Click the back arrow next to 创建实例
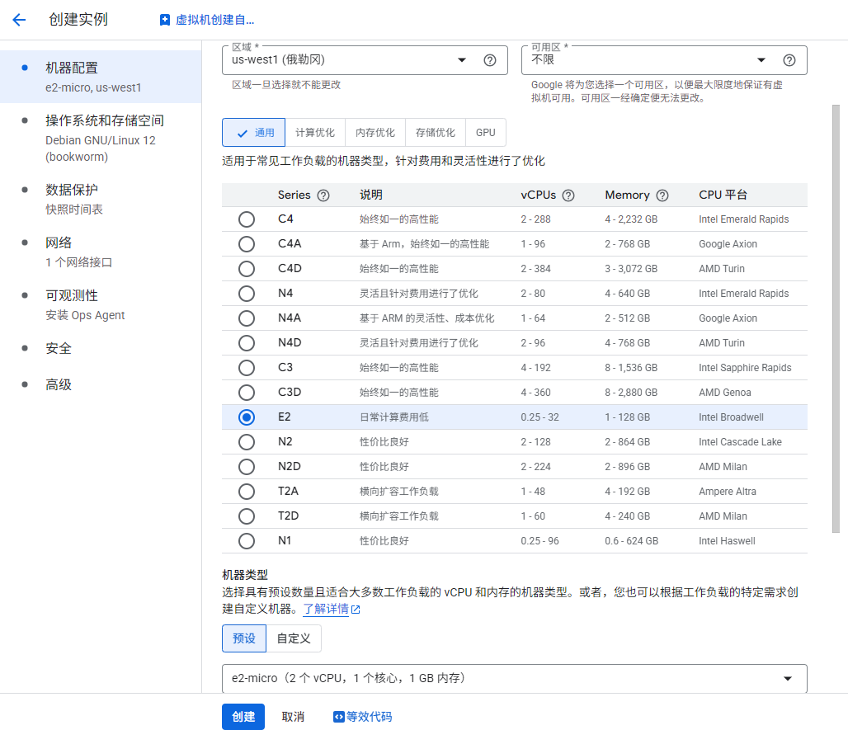Image resolution: width=848 pixels, height=730 pixels. tap(19, 20)
